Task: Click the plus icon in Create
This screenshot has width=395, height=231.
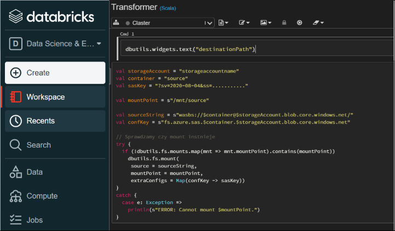Action: [16, 72]
